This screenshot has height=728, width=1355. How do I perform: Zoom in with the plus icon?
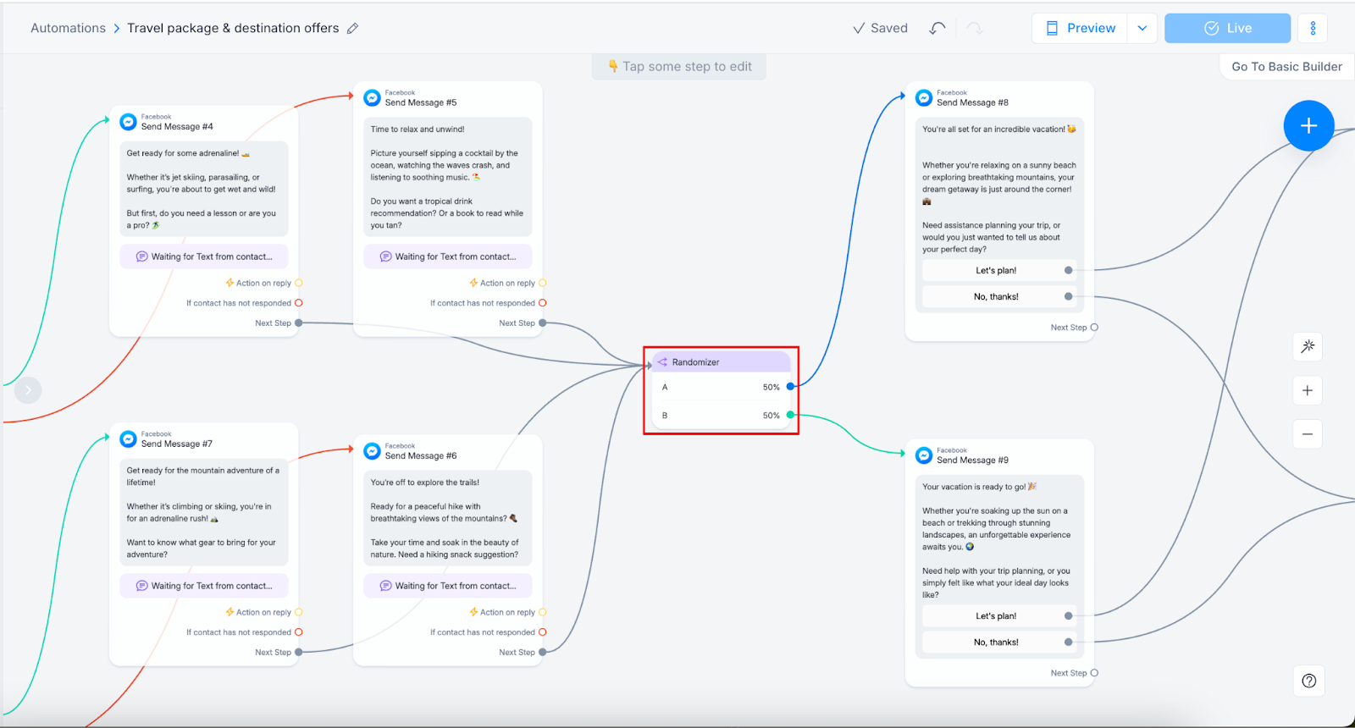(x=1308, y=390)
